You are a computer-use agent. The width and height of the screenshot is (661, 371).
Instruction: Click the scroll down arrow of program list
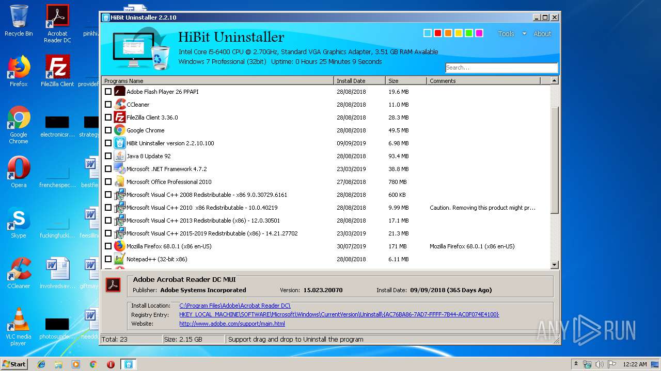555,265
